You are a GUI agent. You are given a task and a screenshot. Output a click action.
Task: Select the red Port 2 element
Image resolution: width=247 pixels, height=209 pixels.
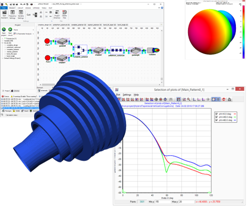click(47, 58)
